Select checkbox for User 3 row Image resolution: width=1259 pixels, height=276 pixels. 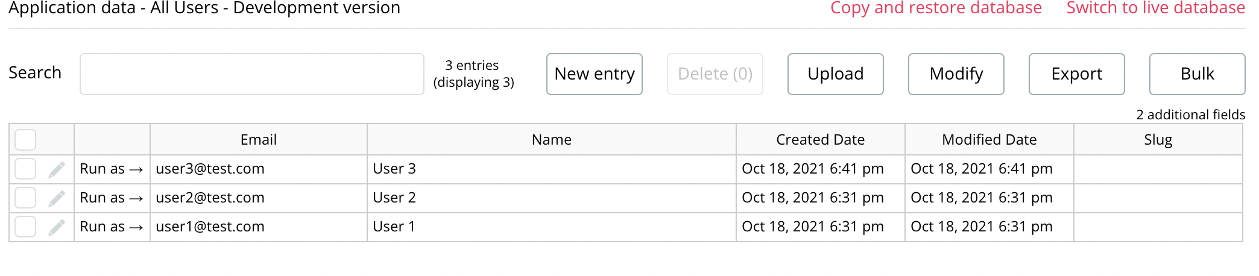25,169
